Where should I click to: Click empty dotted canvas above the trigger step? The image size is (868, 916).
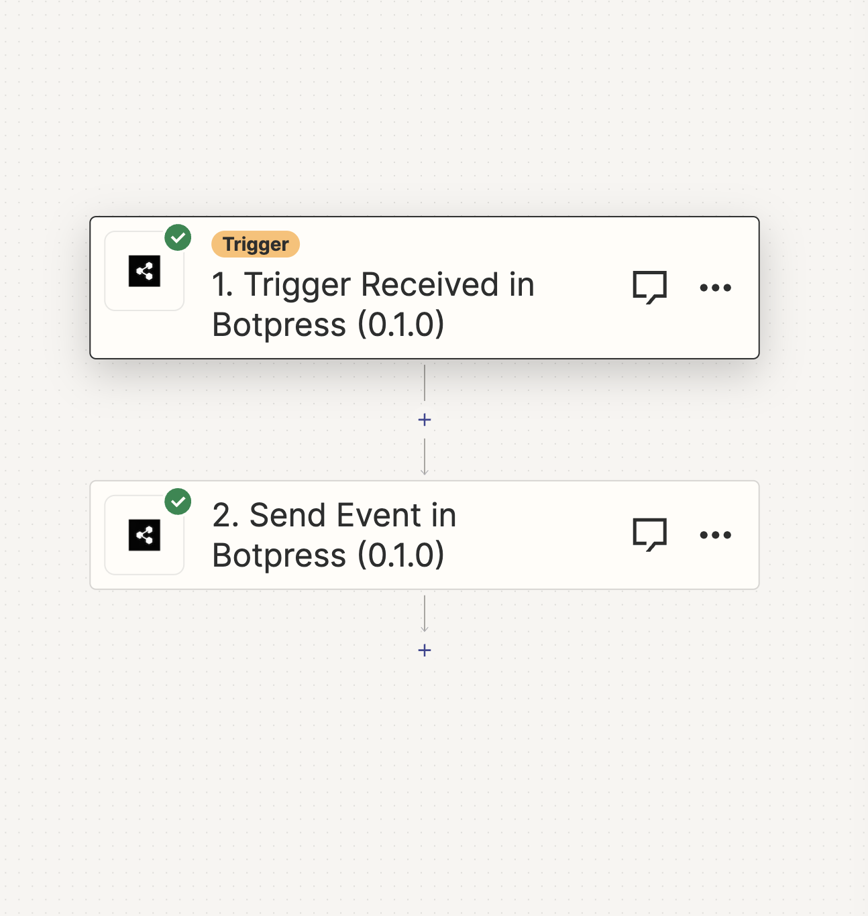(x=425, y=107)
